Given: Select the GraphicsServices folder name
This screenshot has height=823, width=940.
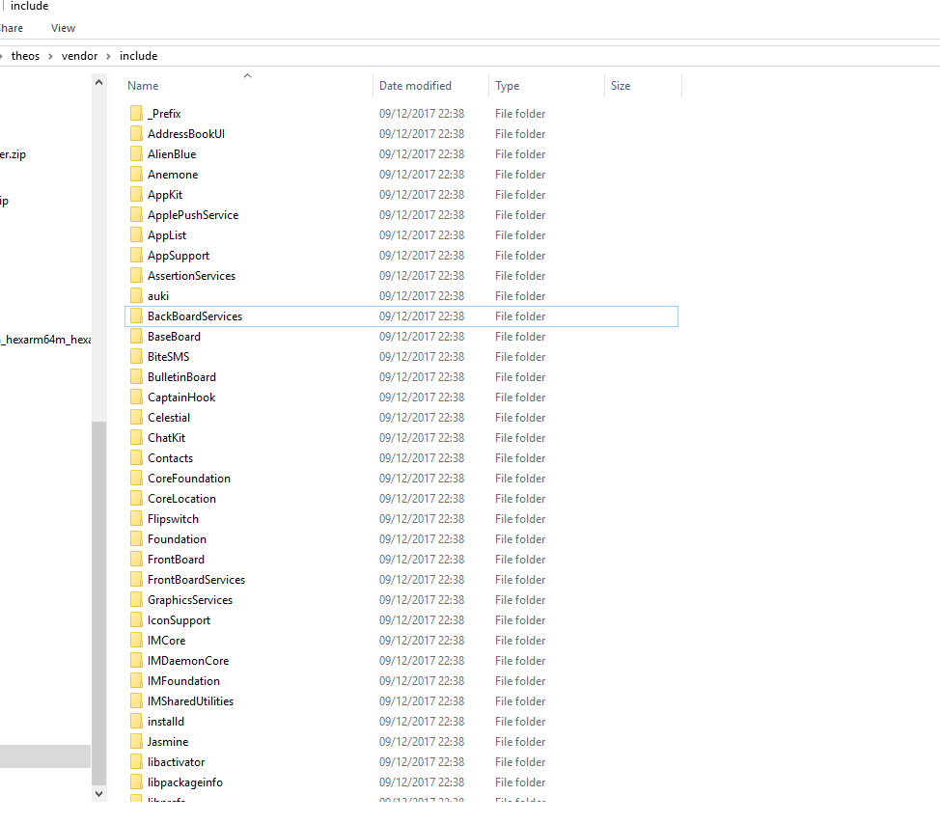Looking at the screenshot, I should tap(190, 600).
